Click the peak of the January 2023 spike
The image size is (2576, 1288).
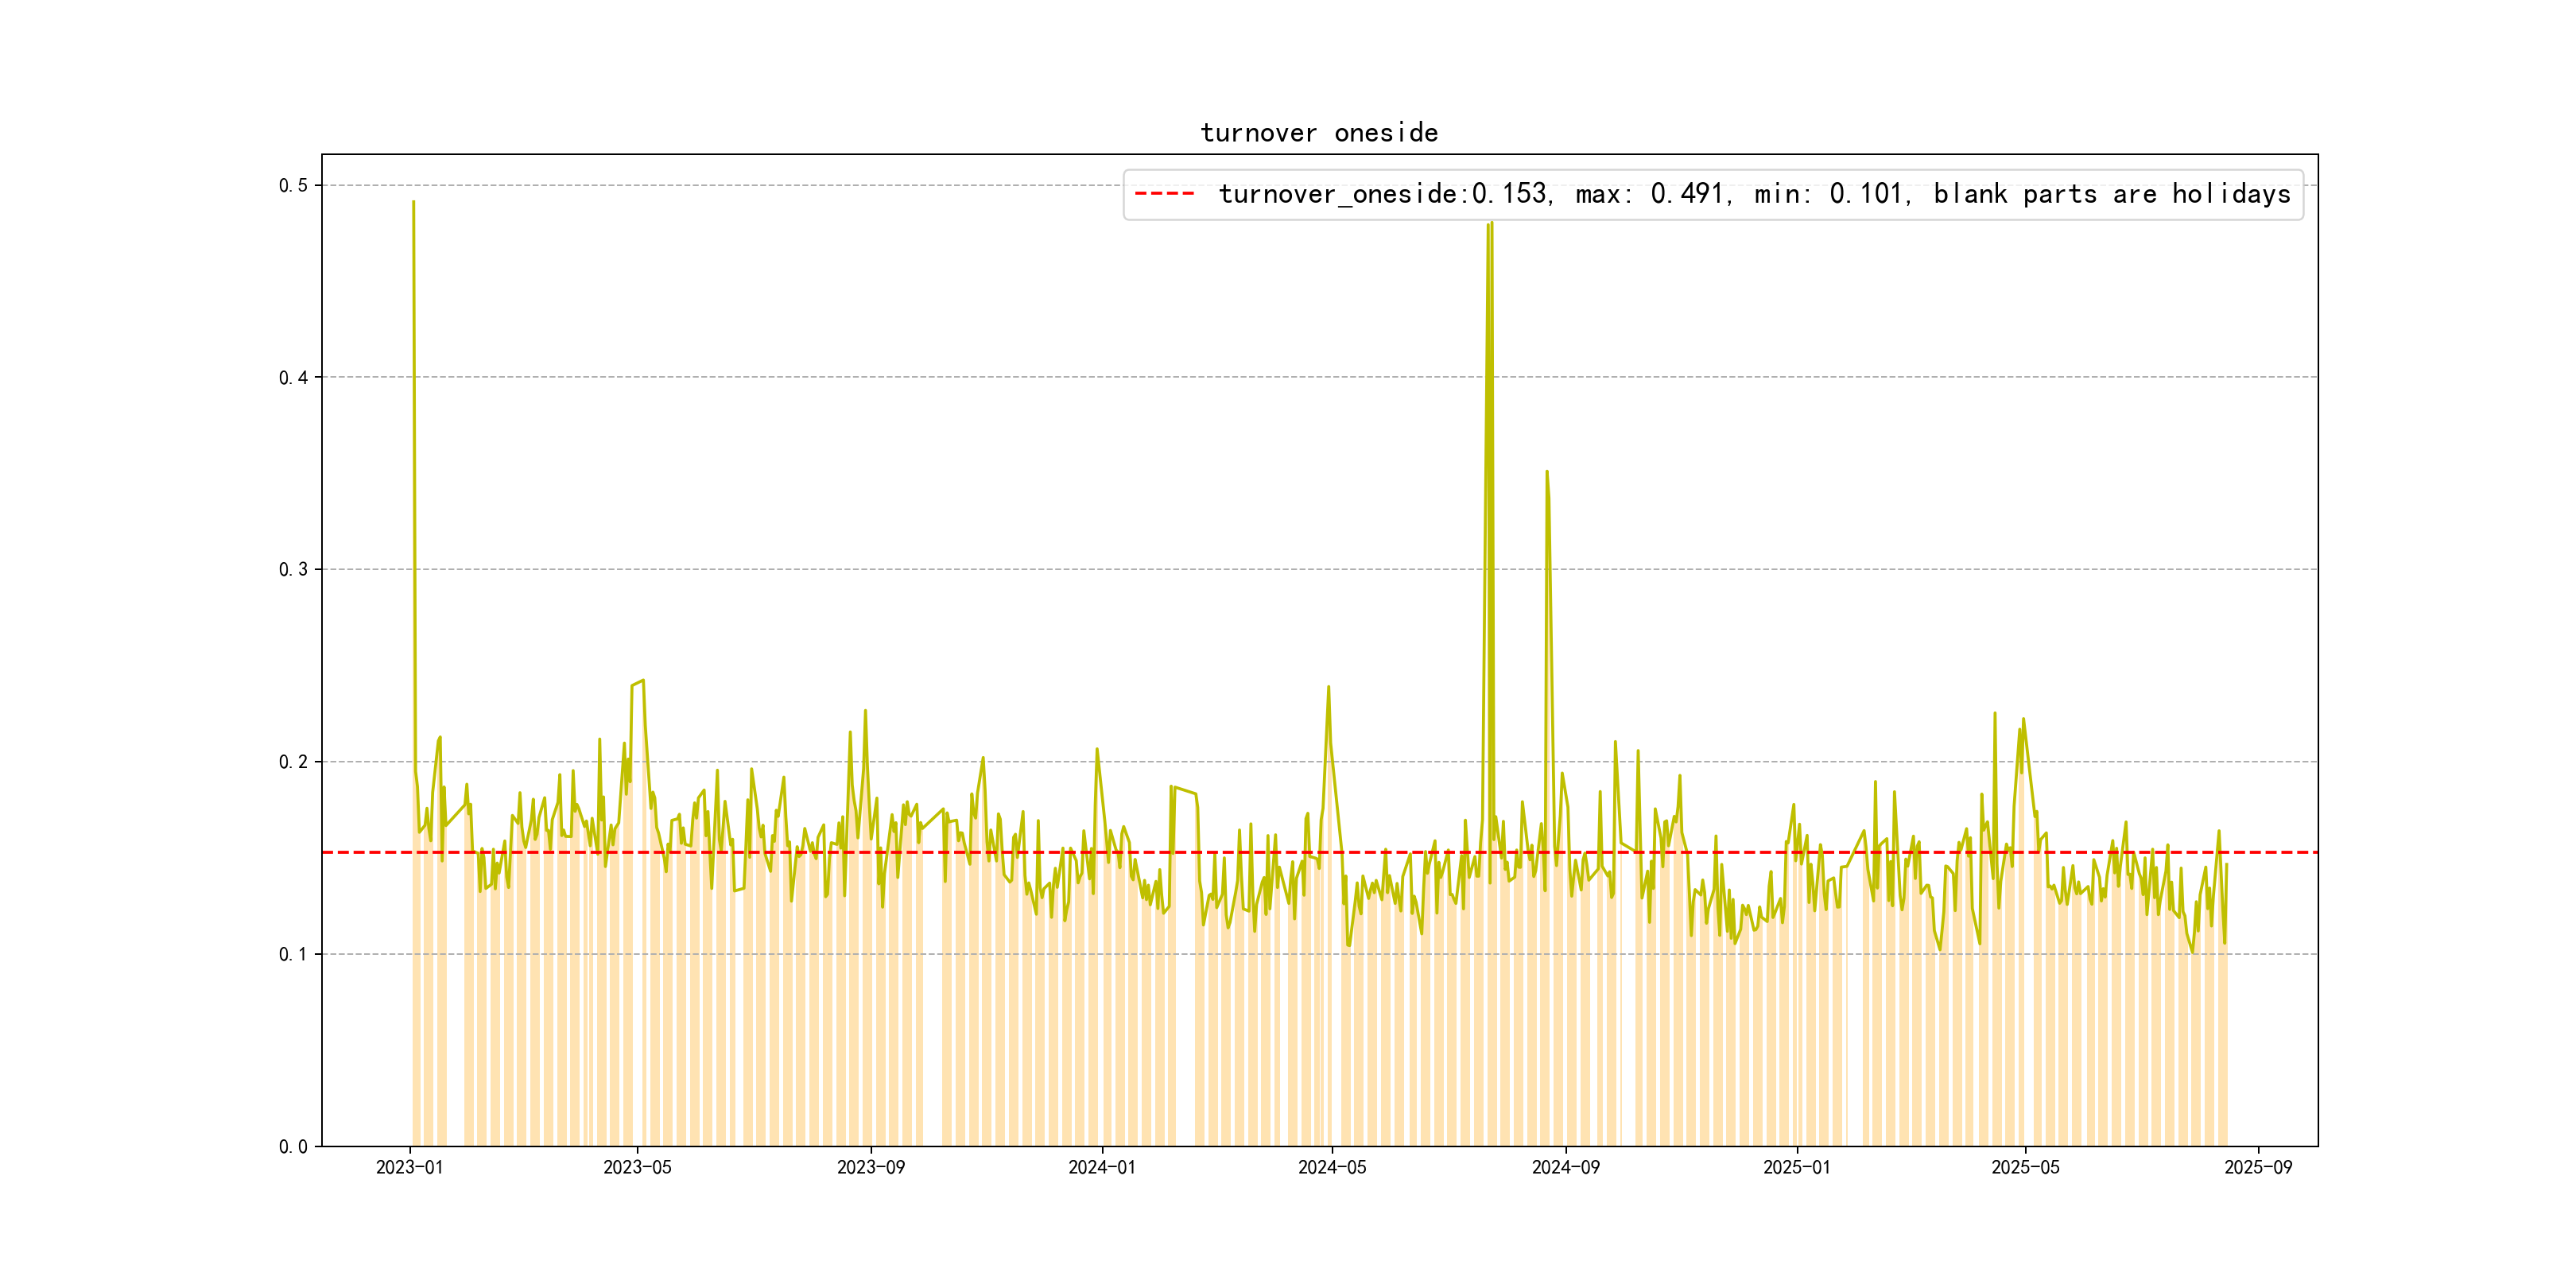point(413,203)
